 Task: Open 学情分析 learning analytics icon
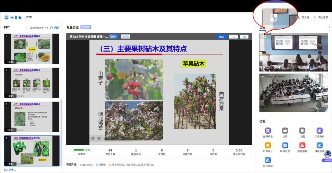319,131
